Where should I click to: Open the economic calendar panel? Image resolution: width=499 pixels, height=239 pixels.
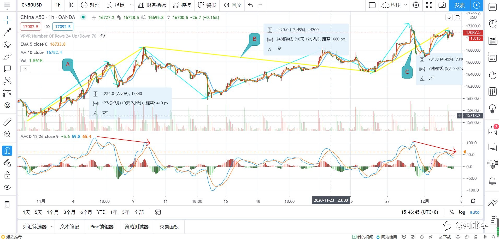[492, 91]
